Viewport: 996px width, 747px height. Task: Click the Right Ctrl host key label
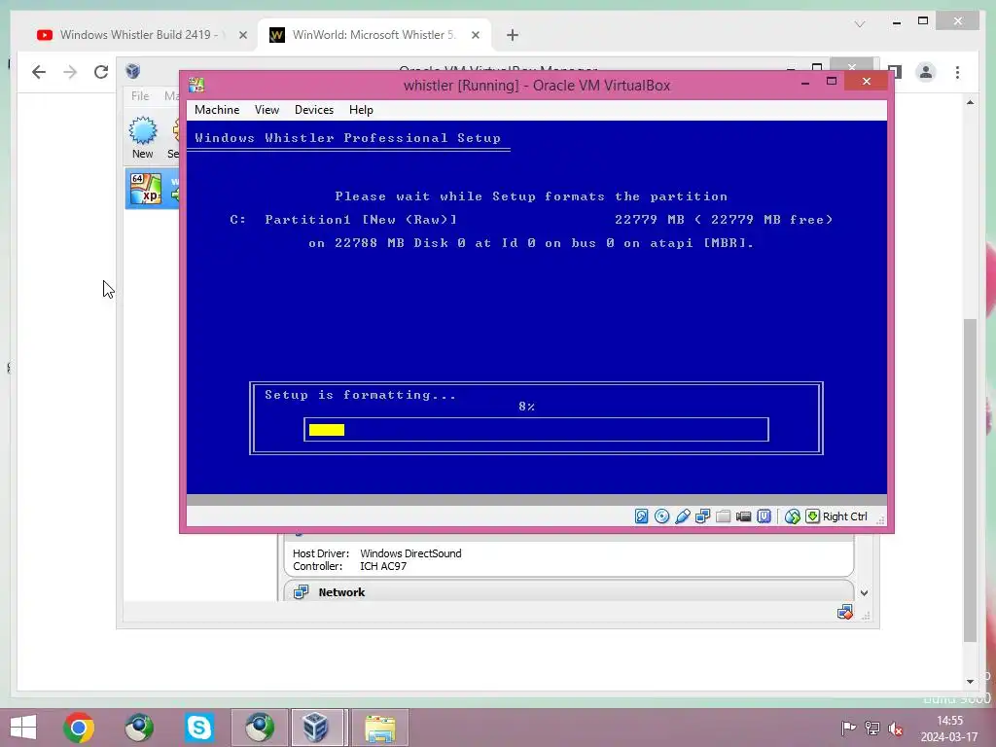point(845,516)
